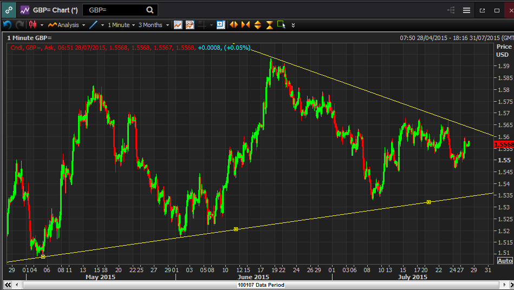Select the lower trendline's right anchor handle

428,202
